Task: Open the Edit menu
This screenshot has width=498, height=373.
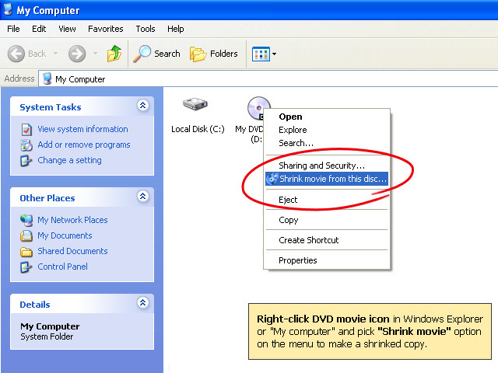Action: pyautogui.click(x=39, y=29)
